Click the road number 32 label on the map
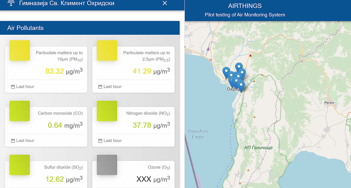The width and height of the screenshot is (351, 188). click(x=210, y=60)
